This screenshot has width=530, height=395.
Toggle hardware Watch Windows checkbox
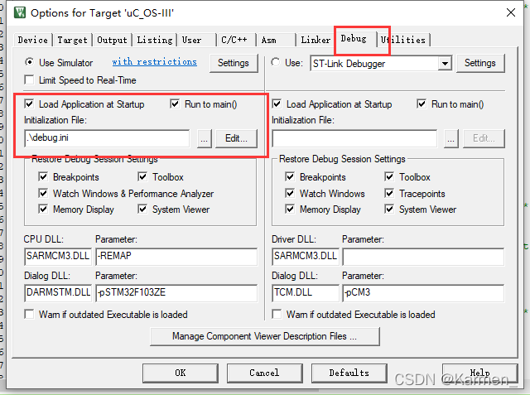point(290,193)
